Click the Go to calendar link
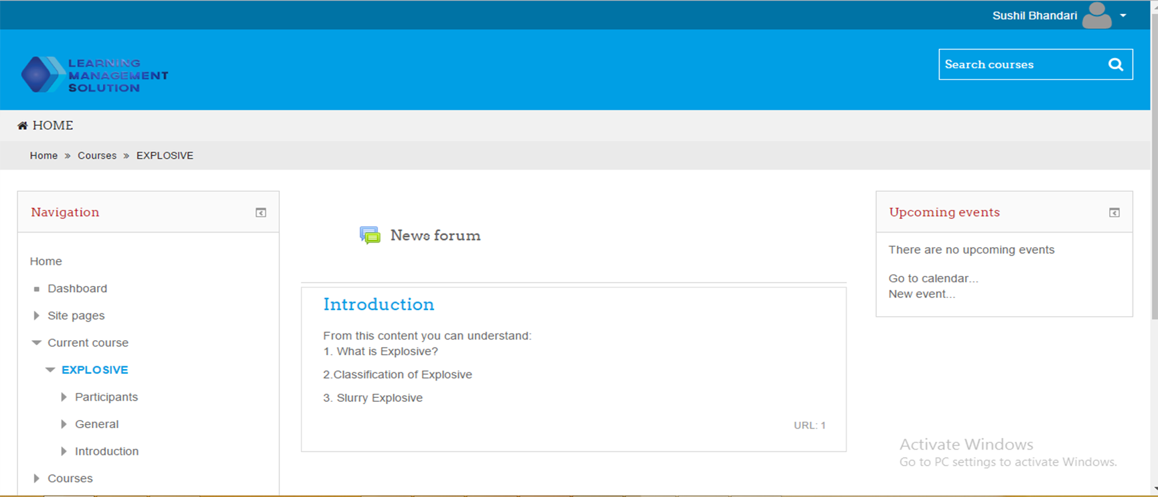 point(933,278)
